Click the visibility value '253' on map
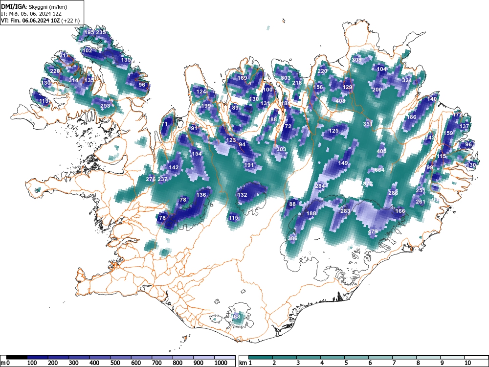Viewport: 489px width, 367px height. coord(106,106)
